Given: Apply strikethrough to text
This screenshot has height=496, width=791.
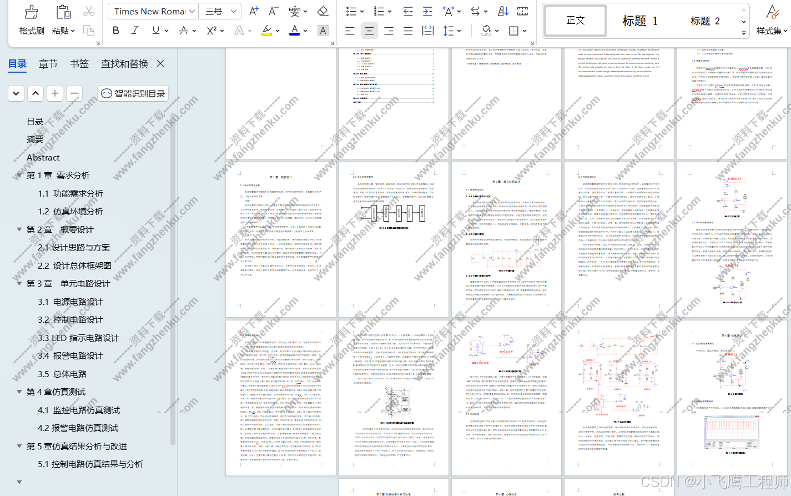Looking at the screenshot, I should click(x=184, y=31).
